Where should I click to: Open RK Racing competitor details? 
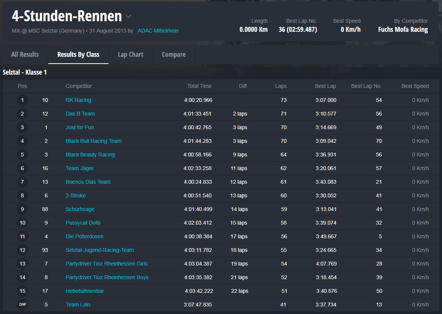point(78,100)
